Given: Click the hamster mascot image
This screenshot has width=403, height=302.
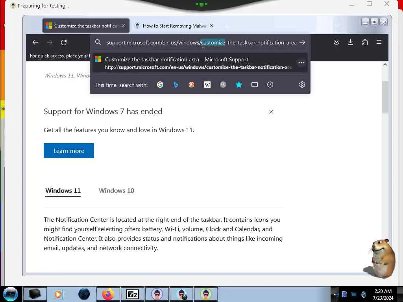Looking at the screenshot, I should (x=379, y=259).
